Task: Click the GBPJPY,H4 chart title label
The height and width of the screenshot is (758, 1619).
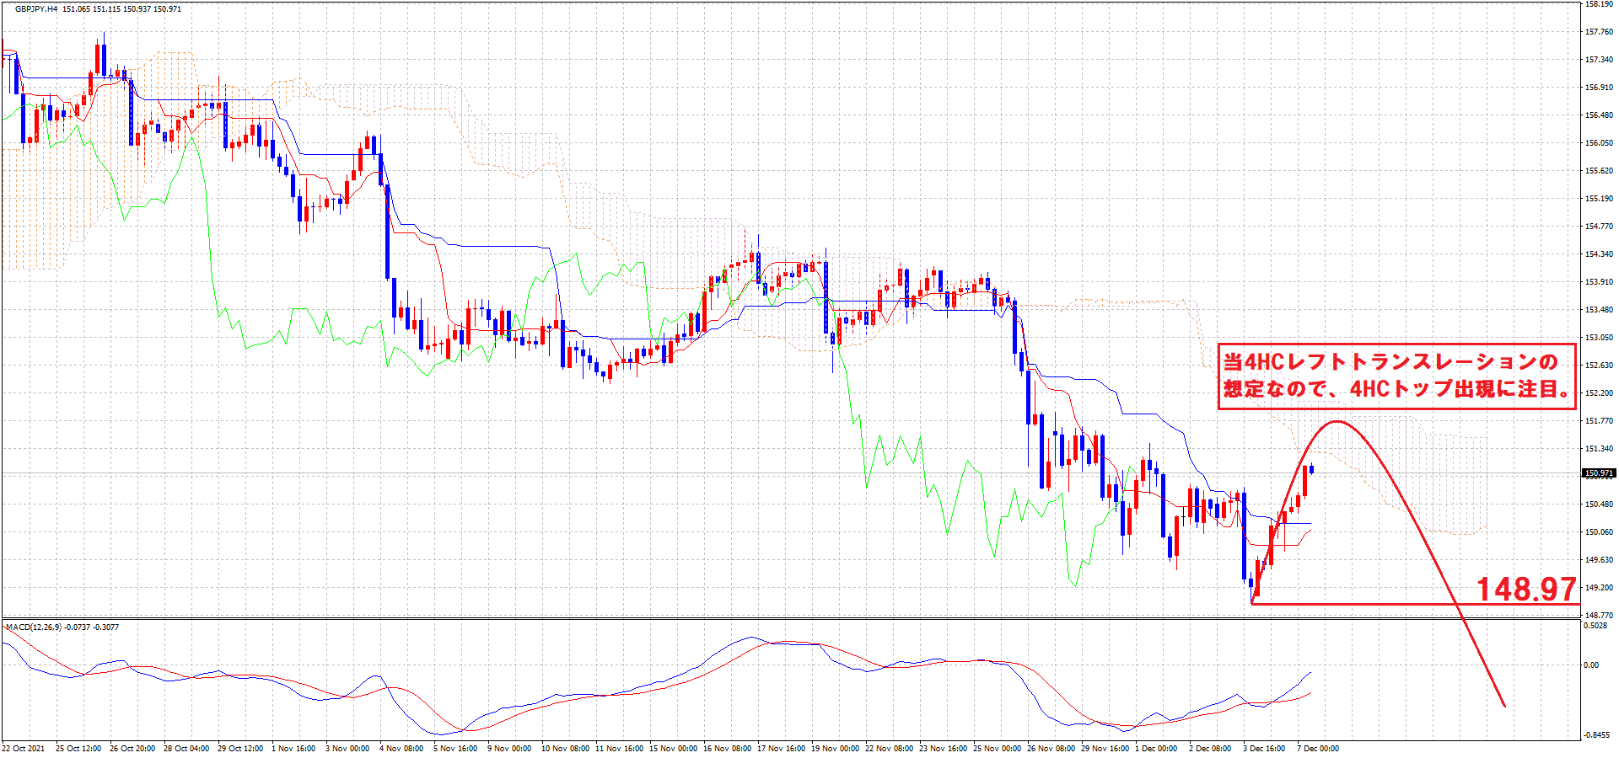Action: click(x=37, y=9)
